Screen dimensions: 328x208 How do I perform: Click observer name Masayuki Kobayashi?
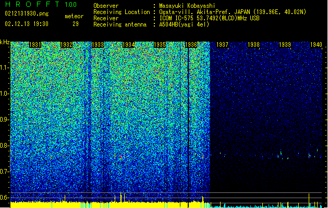[187, 6]
